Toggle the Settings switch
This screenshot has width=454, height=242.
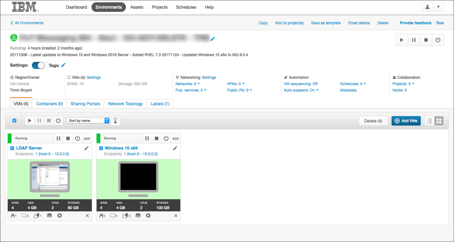click(38, 65)
